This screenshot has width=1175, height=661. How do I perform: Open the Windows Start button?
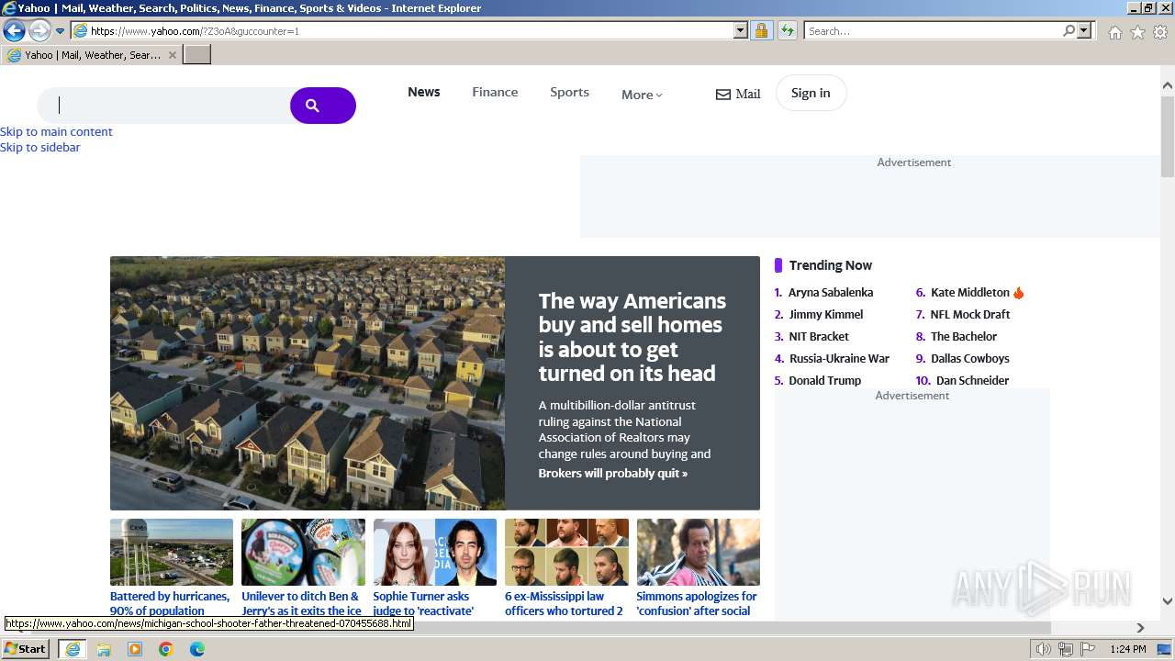point(26,649)
